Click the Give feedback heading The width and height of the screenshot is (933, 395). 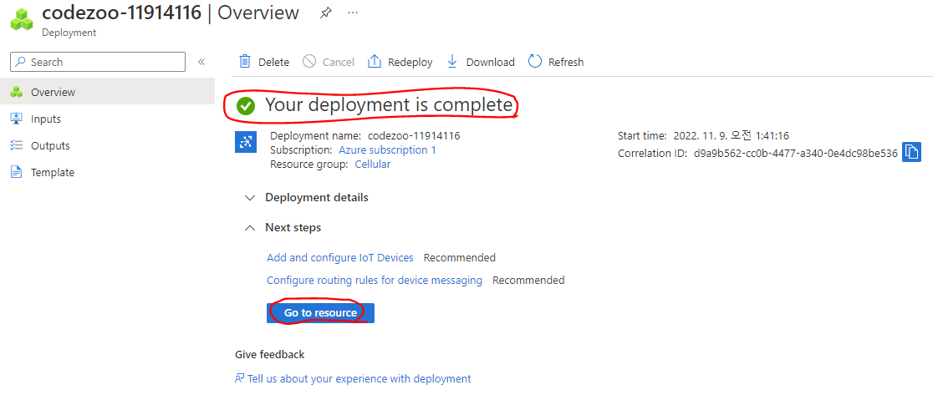(x=269, y=355)
